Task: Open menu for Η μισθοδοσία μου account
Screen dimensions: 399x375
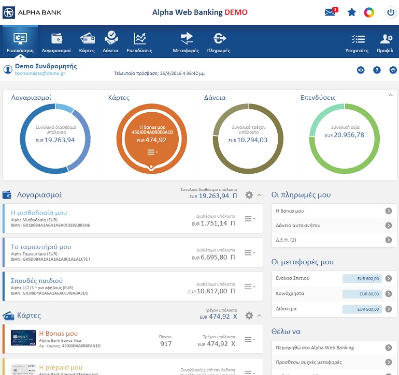Action: pos(250,219)
